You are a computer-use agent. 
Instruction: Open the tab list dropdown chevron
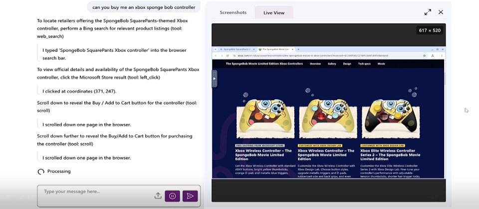pos(214,49)
